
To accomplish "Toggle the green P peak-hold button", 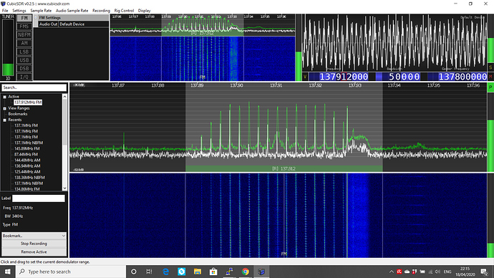I will pyautogui.click(x=490, y=87).
